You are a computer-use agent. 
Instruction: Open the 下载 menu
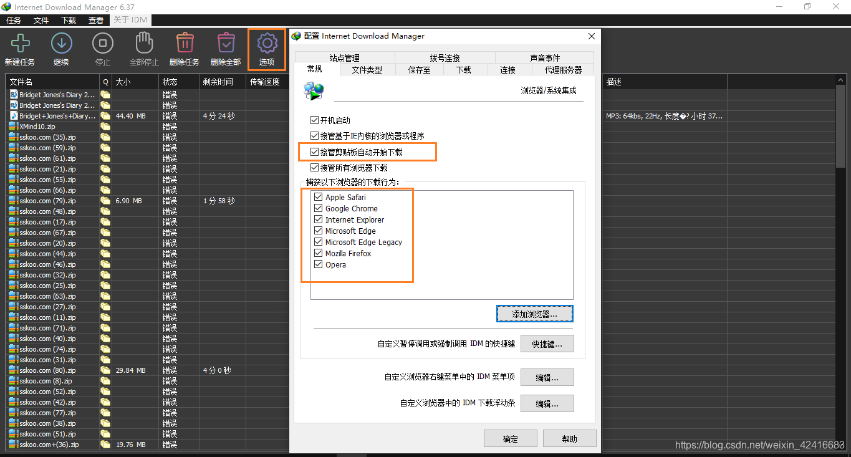[x=69, y=20]
